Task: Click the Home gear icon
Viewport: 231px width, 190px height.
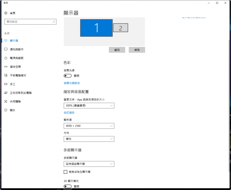Action: pyautogui.click(x=6, y=13)
